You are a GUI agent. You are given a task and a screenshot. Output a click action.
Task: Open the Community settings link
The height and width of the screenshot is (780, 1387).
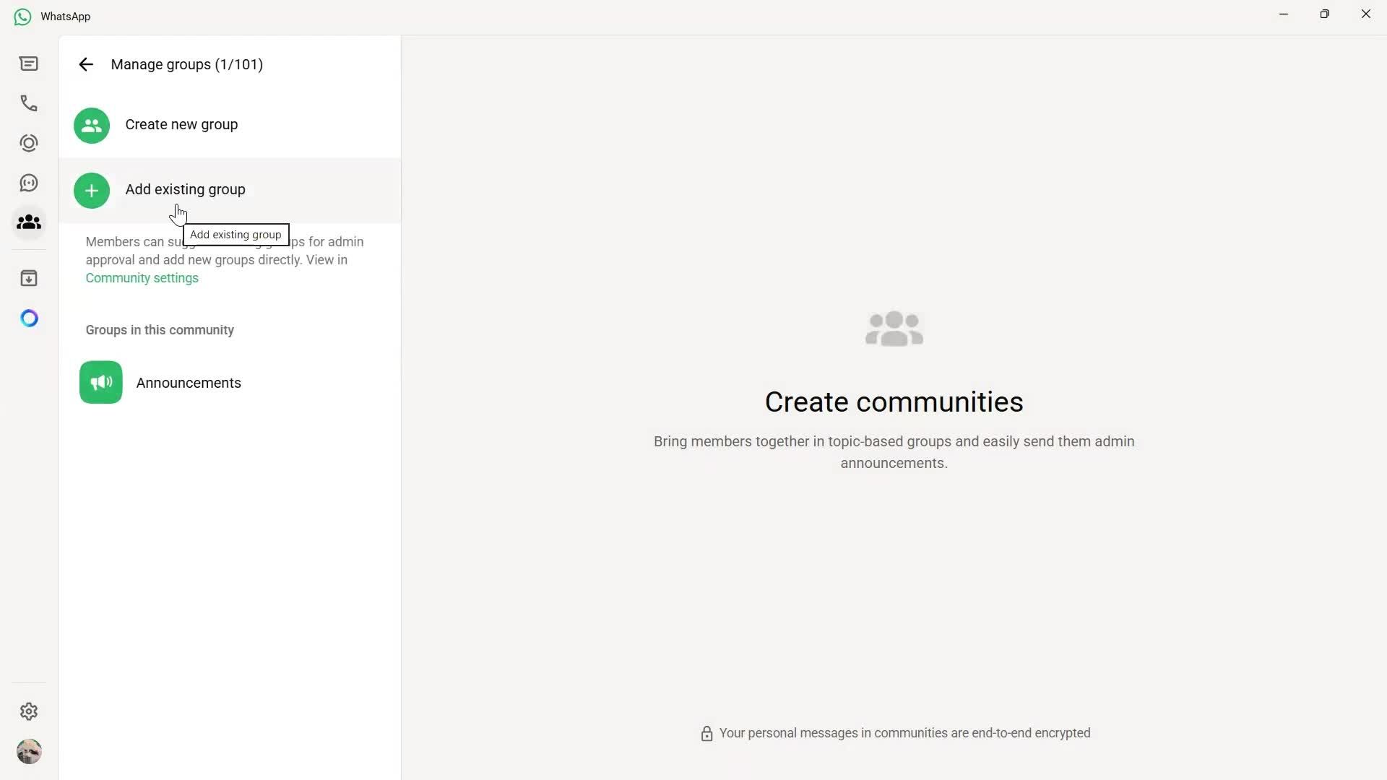coord(142,278)
